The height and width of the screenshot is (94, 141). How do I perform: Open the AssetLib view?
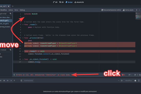pyautogui.click(x=79, y=2)
